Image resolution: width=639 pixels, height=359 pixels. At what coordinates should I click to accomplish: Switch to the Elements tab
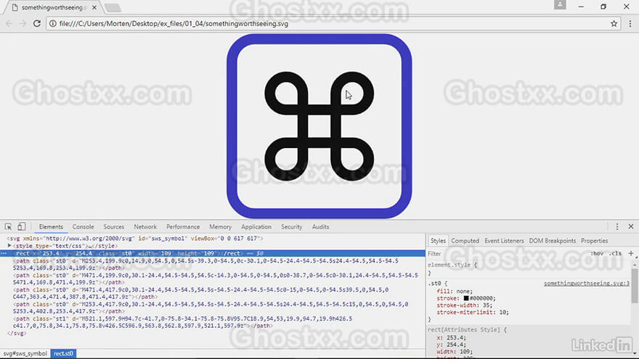[51, 227]
